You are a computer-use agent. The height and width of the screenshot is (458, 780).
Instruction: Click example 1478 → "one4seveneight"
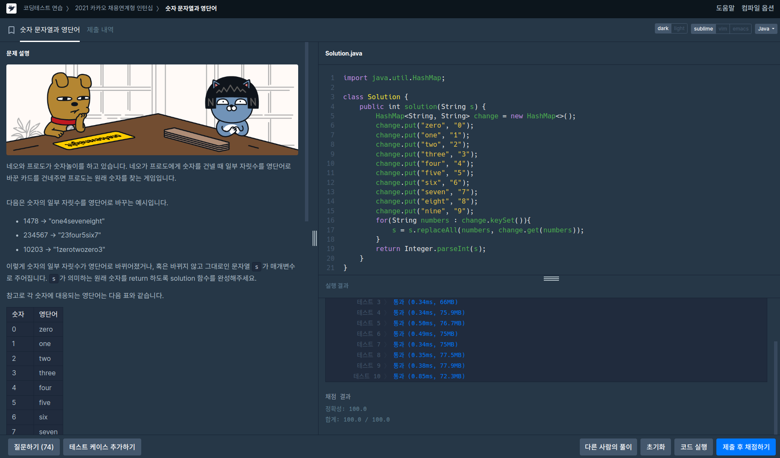tap(64, 221)
